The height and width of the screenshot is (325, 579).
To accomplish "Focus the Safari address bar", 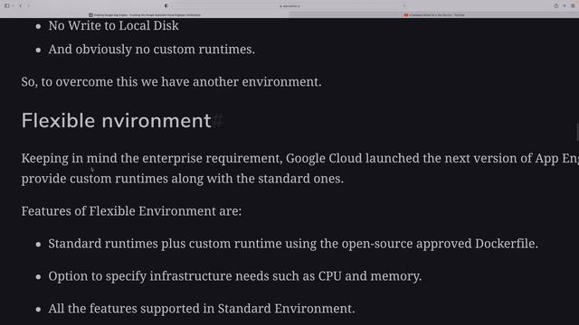I will tap(289, 6).
